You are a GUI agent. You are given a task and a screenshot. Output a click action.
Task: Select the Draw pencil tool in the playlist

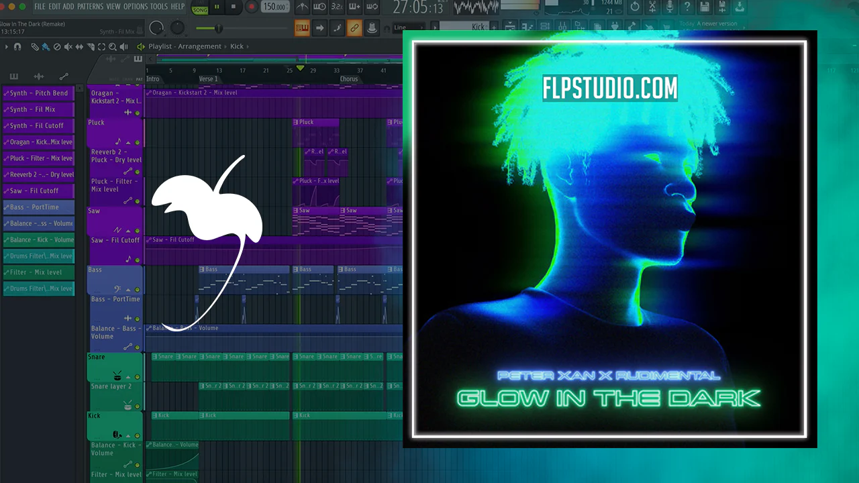[35, 47]
